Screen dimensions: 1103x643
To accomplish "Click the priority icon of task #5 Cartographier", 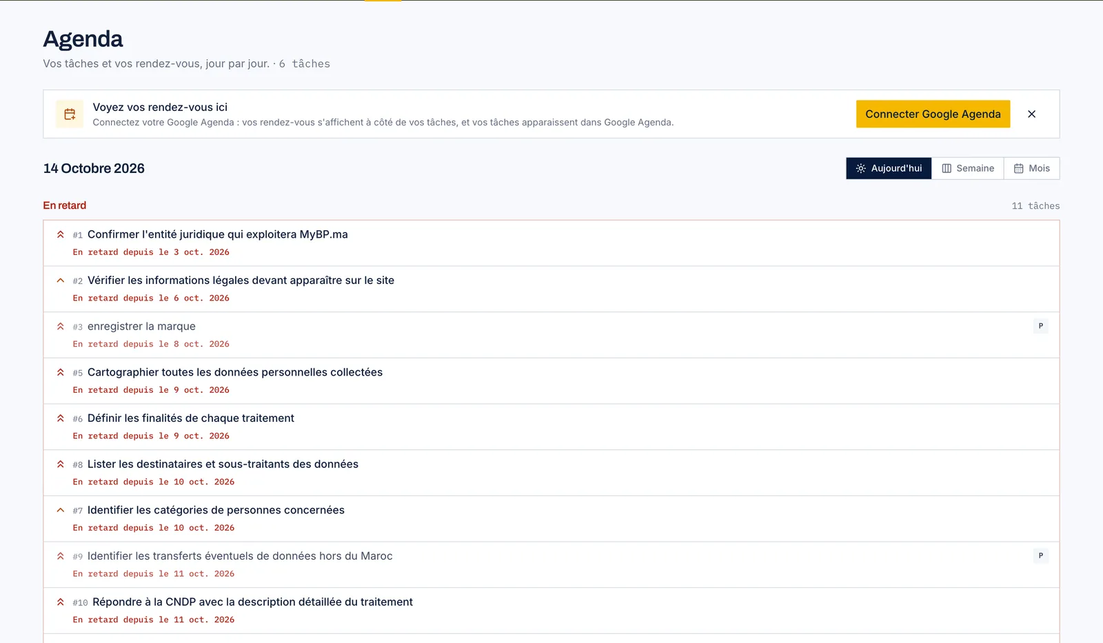I will tap(61, 372).
